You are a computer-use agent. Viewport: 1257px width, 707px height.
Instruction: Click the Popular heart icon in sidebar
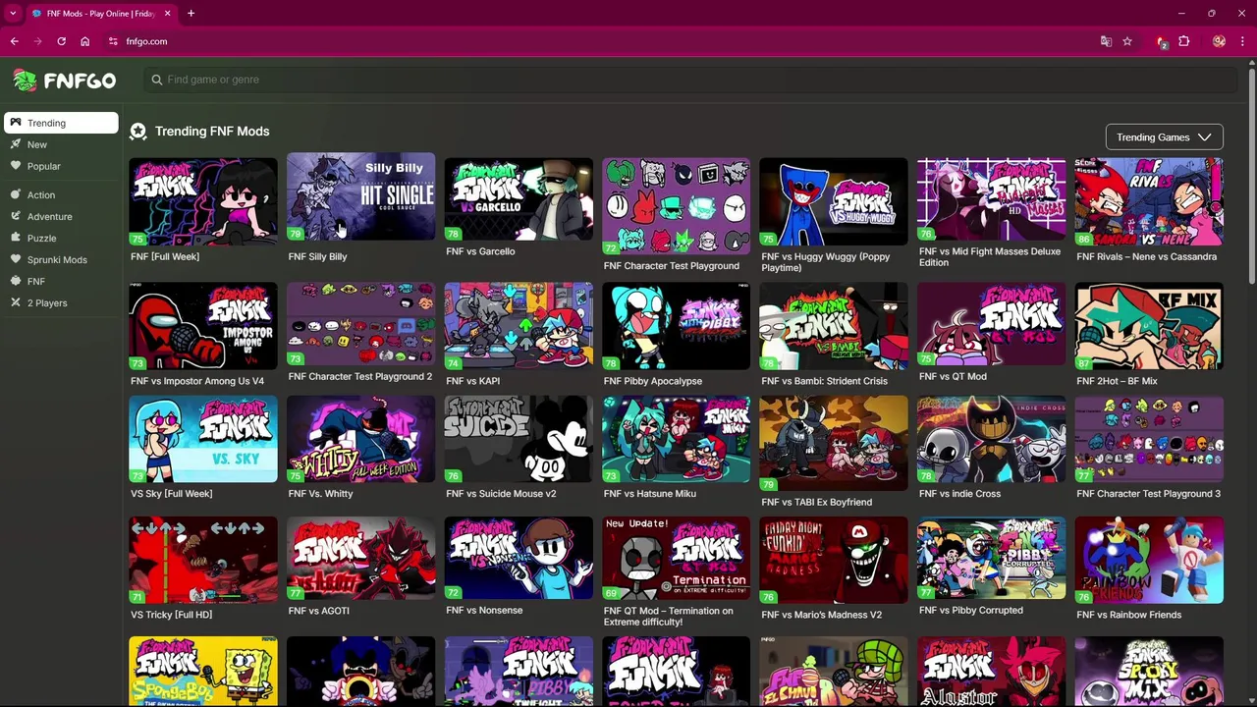point(16,166)
